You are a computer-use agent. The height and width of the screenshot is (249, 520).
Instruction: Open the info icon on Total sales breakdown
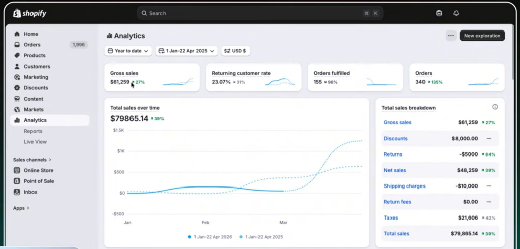click(495, 107)
